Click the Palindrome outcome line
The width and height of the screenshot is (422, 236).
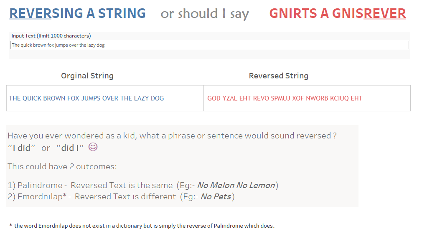point(143,185)
